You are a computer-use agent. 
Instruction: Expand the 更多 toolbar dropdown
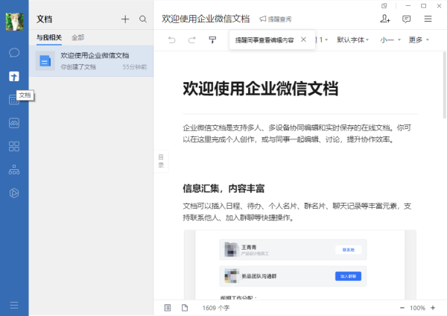click(x=419, y=39)
